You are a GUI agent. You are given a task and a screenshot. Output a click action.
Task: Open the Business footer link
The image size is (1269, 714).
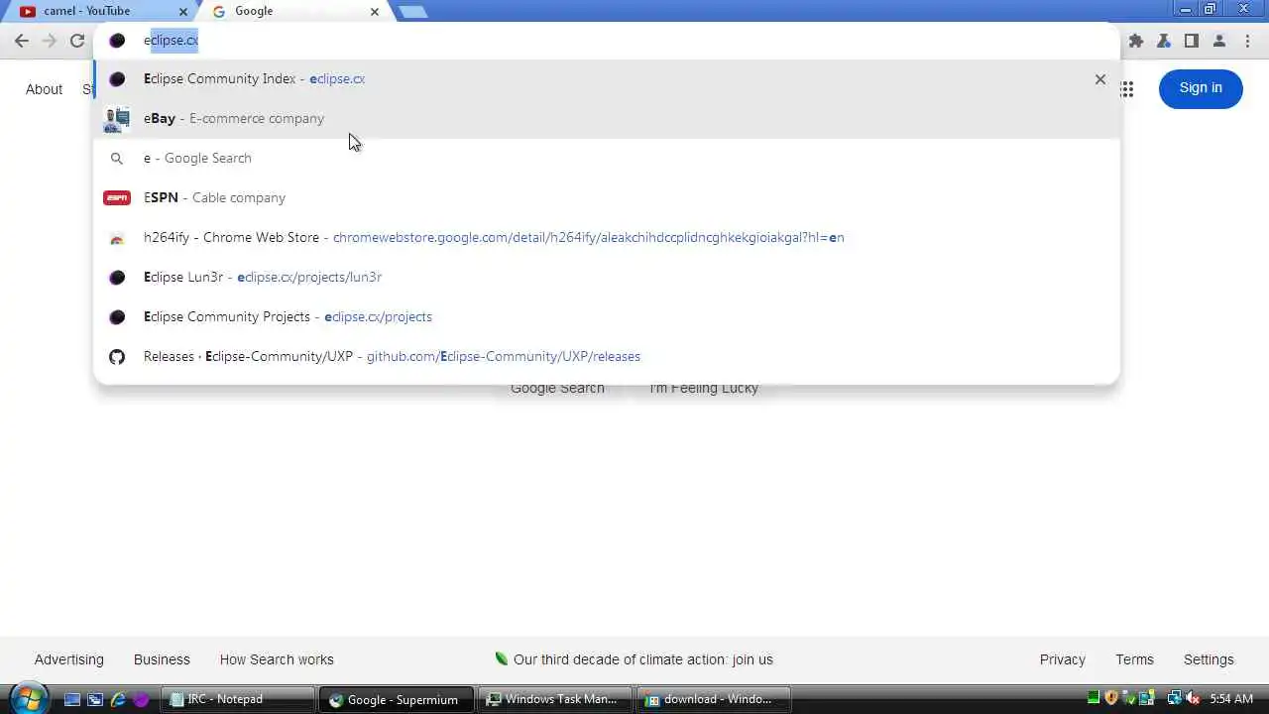(162, 659)
